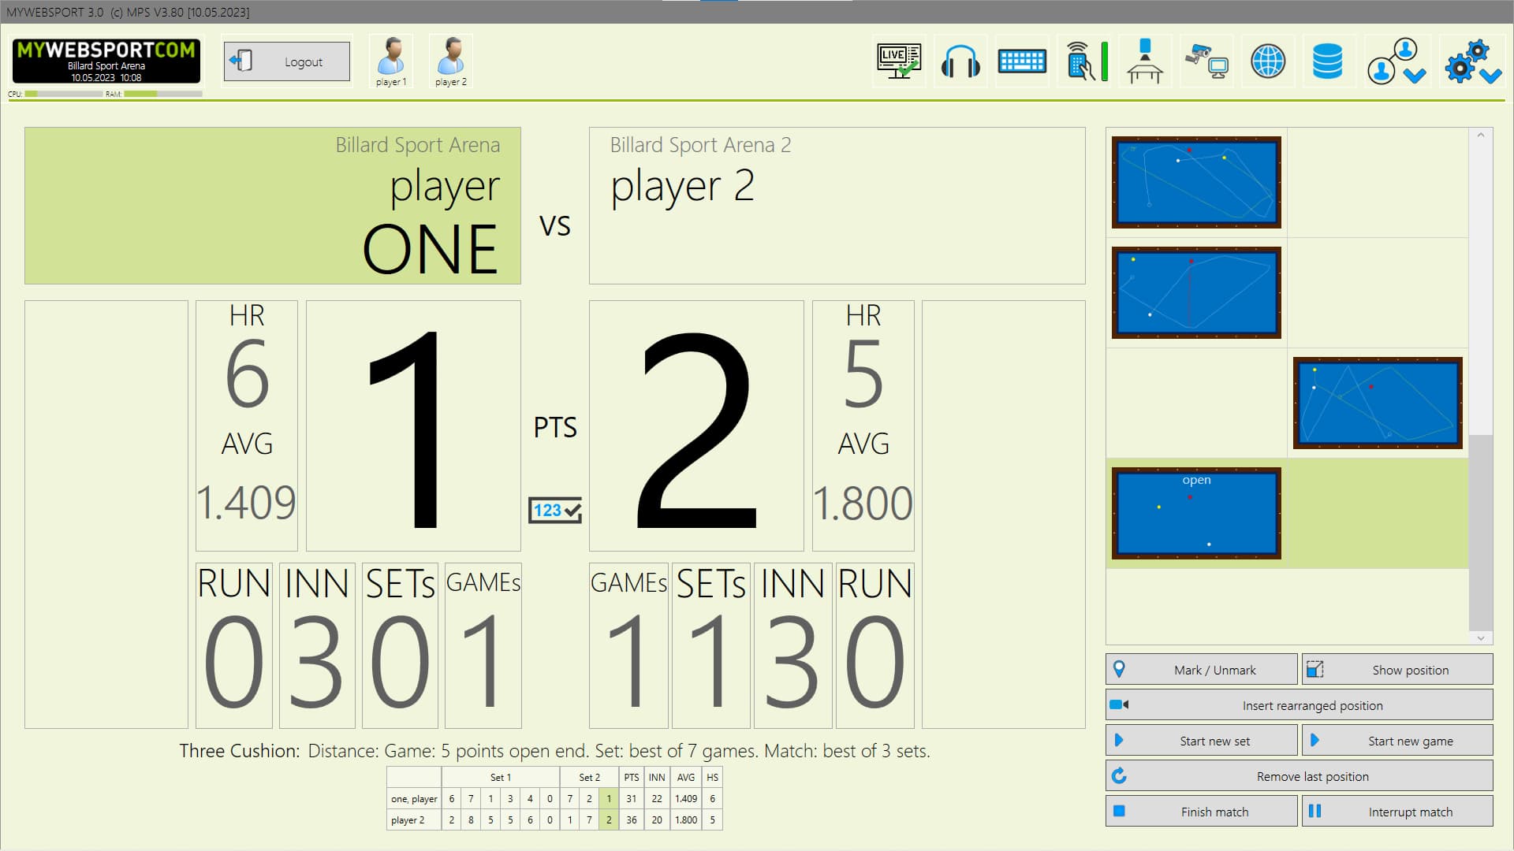Open the surveillance camera monitor icon
Screen dimensions: 1514x851
coord(1206,61)
